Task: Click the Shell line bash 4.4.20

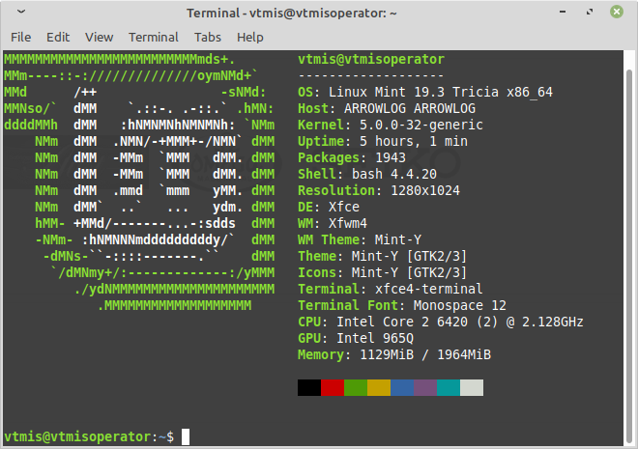Action: click(367, 175)
